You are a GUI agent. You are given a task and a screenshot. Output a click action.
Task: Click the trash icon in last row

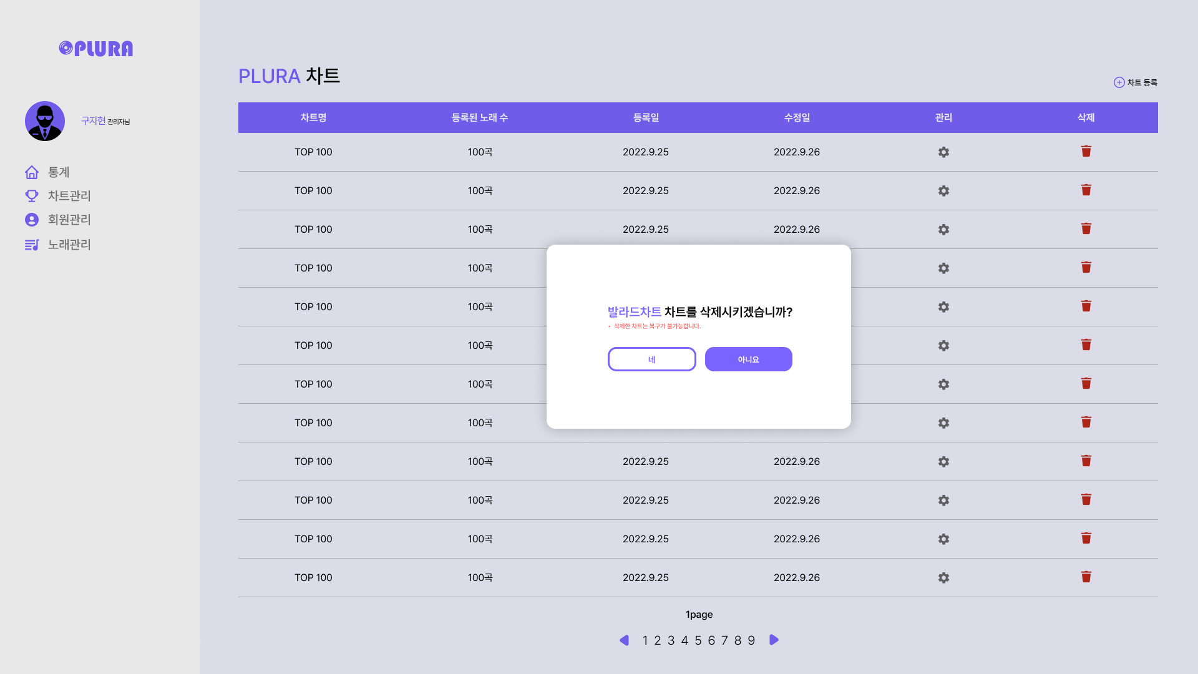pyautogui.click(x=1086, y=577)
